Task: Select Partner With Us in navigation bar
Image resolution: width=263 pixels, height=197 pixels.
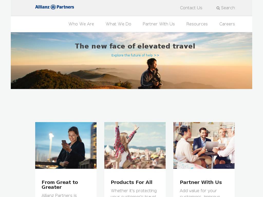Action: [159, 24]
